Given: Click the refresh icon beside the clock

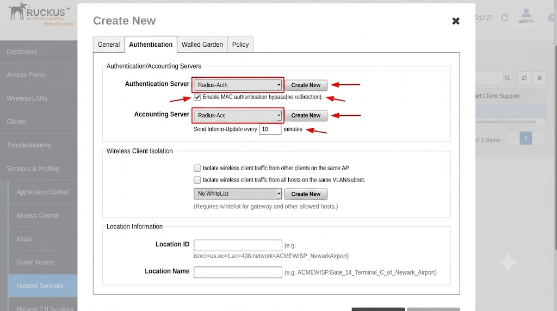Looking at the screenshot, I should (x=504, y=17).
